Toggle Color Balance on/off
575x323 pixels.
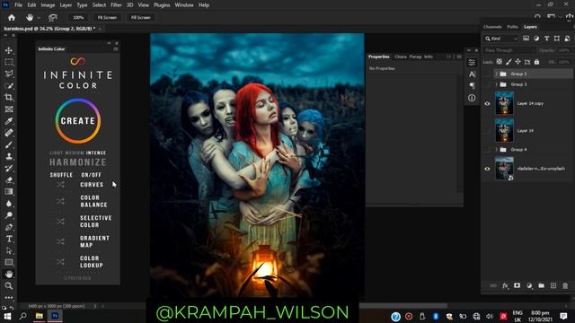point(93,201)
